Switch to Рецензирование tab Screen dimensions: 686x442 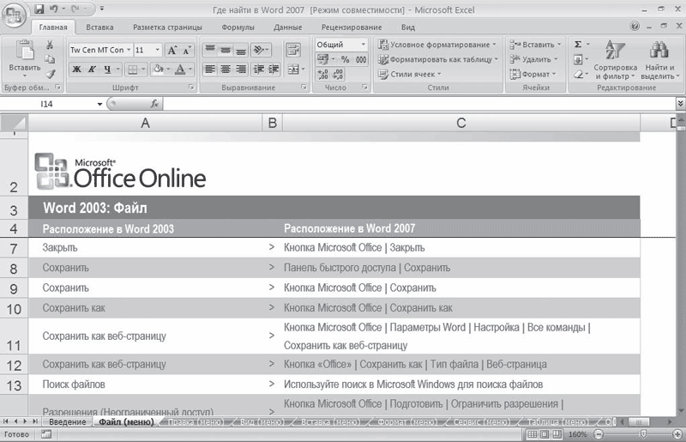[352, 27]
